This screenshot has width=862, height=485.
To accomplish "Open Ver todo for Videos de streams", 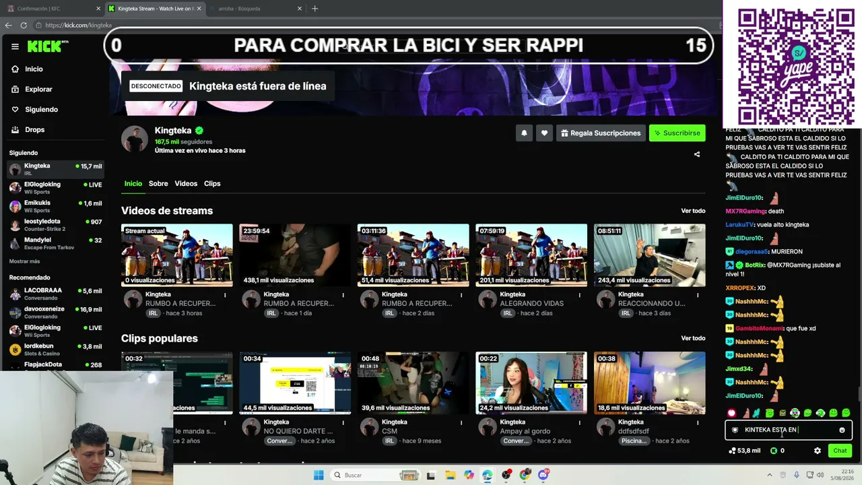I will pyautogui.click(x=693, y=211).
